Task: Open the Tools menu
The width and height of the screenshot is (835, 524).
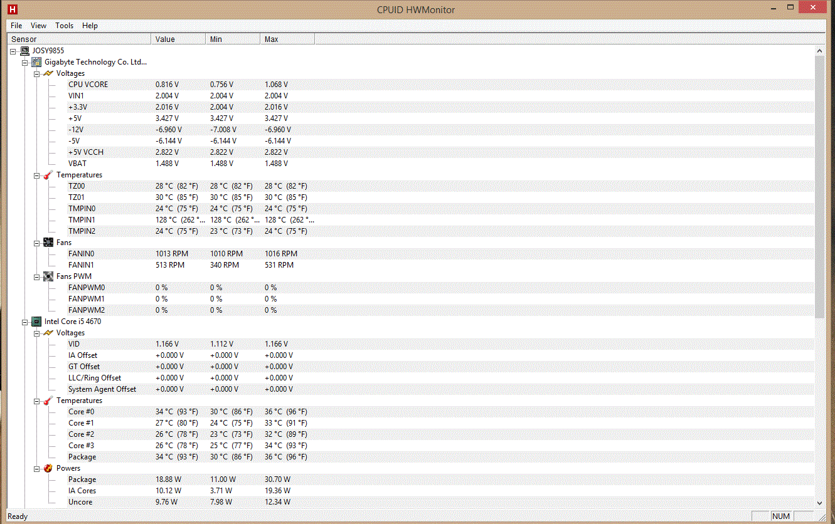Action: click(64, 26)
